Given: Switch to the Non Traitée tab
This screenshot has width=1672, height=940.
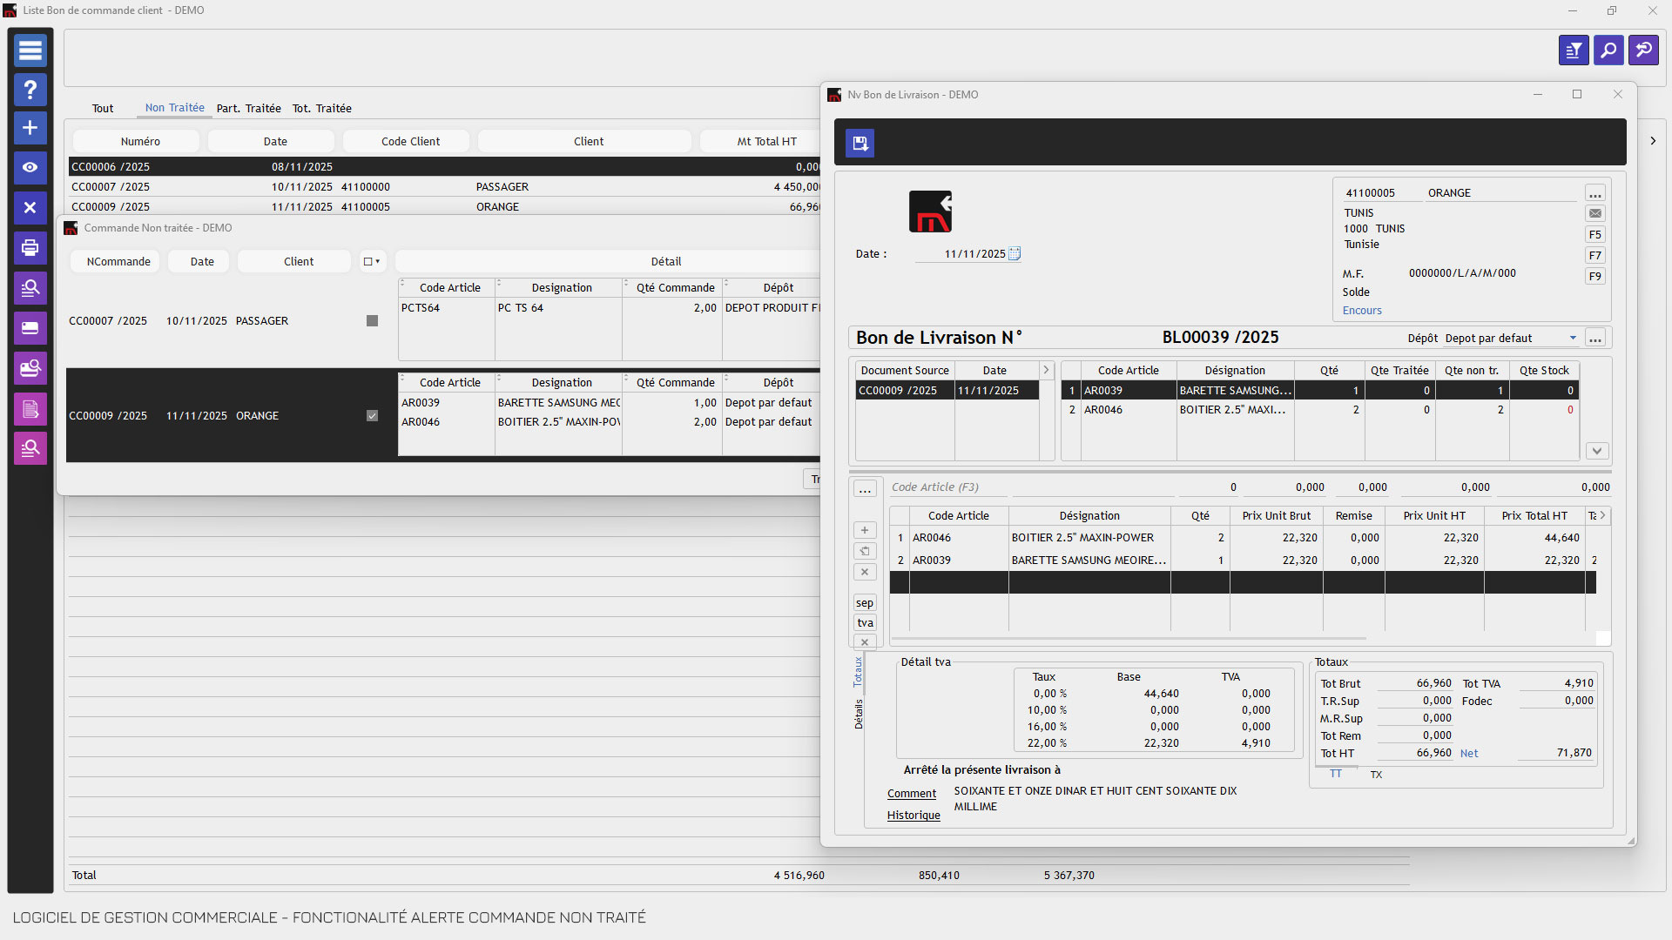Looking at the screenshot, I should coord(174,108).
